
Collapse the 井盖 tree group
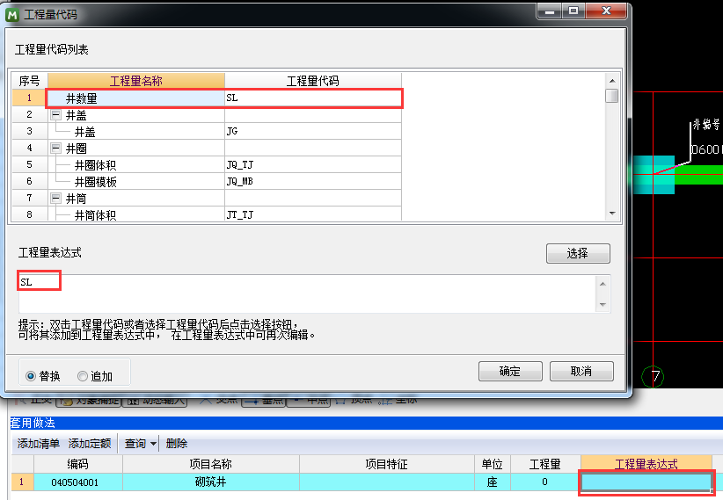tap(56, 115)
